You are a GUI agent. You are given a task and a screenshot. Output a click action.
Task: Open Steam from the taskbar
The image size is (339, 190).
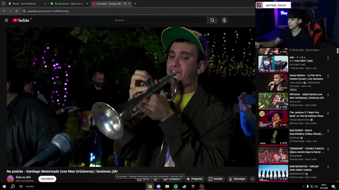point(184,187)
